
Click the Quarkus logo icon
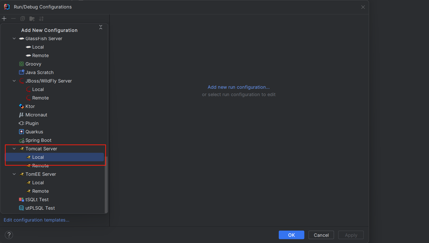[x=22, y=132]
